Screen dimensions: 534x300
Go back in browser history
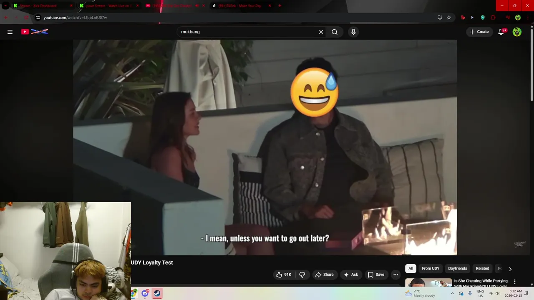point(6,17)
